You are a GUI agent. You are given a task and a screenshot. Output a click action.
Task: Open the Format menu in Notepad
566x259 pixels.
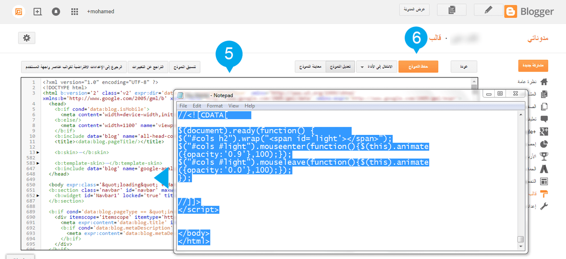215,106
